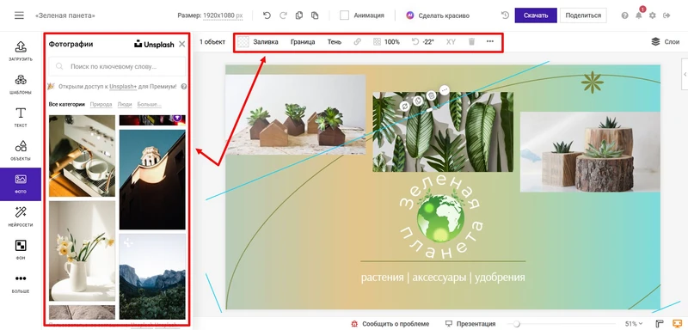Select the Люди category tab
The height and width of the screenshot is (330, 688).
(125, 104)
